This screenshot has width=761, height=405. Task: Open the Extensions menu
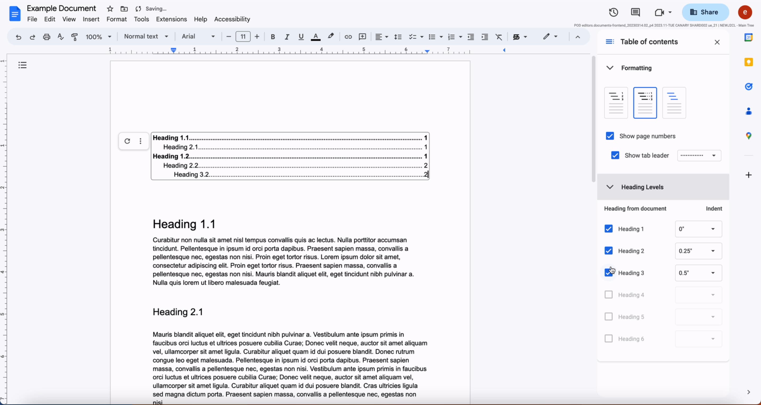point(171,19)
